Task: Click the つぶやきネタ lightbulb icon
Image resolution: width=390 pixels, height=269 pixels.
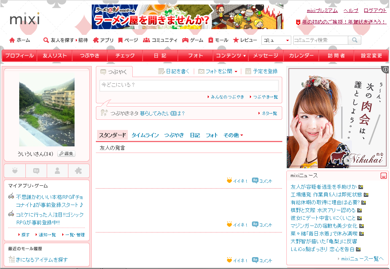Action: coord(104,113)
